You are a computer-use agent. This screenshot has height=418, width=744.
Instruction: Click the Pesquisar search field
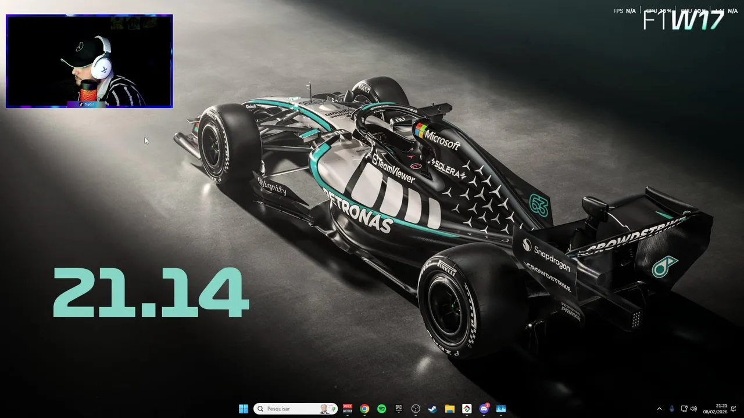click(296, 409)
